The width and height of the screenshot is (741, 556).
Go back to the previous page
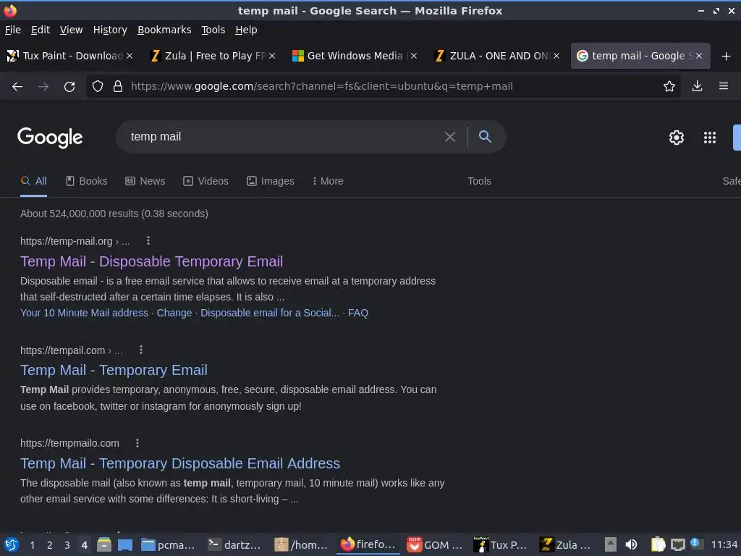(17, 87)
